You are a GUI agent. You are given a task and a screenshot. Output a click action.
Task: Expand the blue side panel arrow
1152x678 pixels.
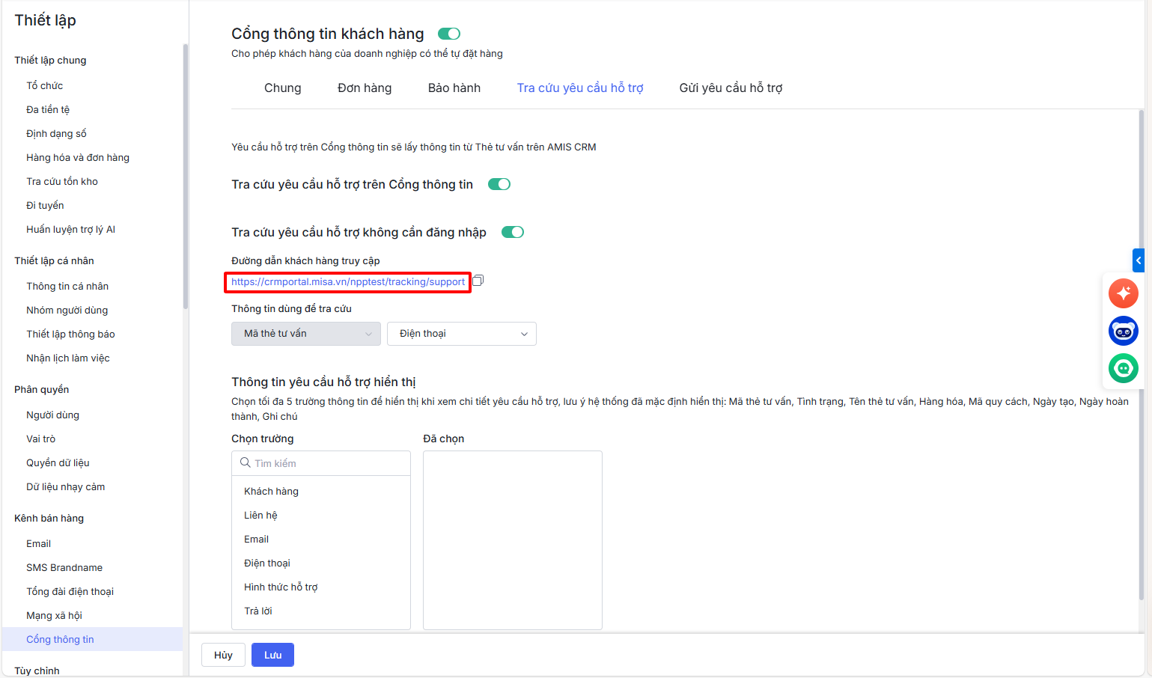[1139, 260]
